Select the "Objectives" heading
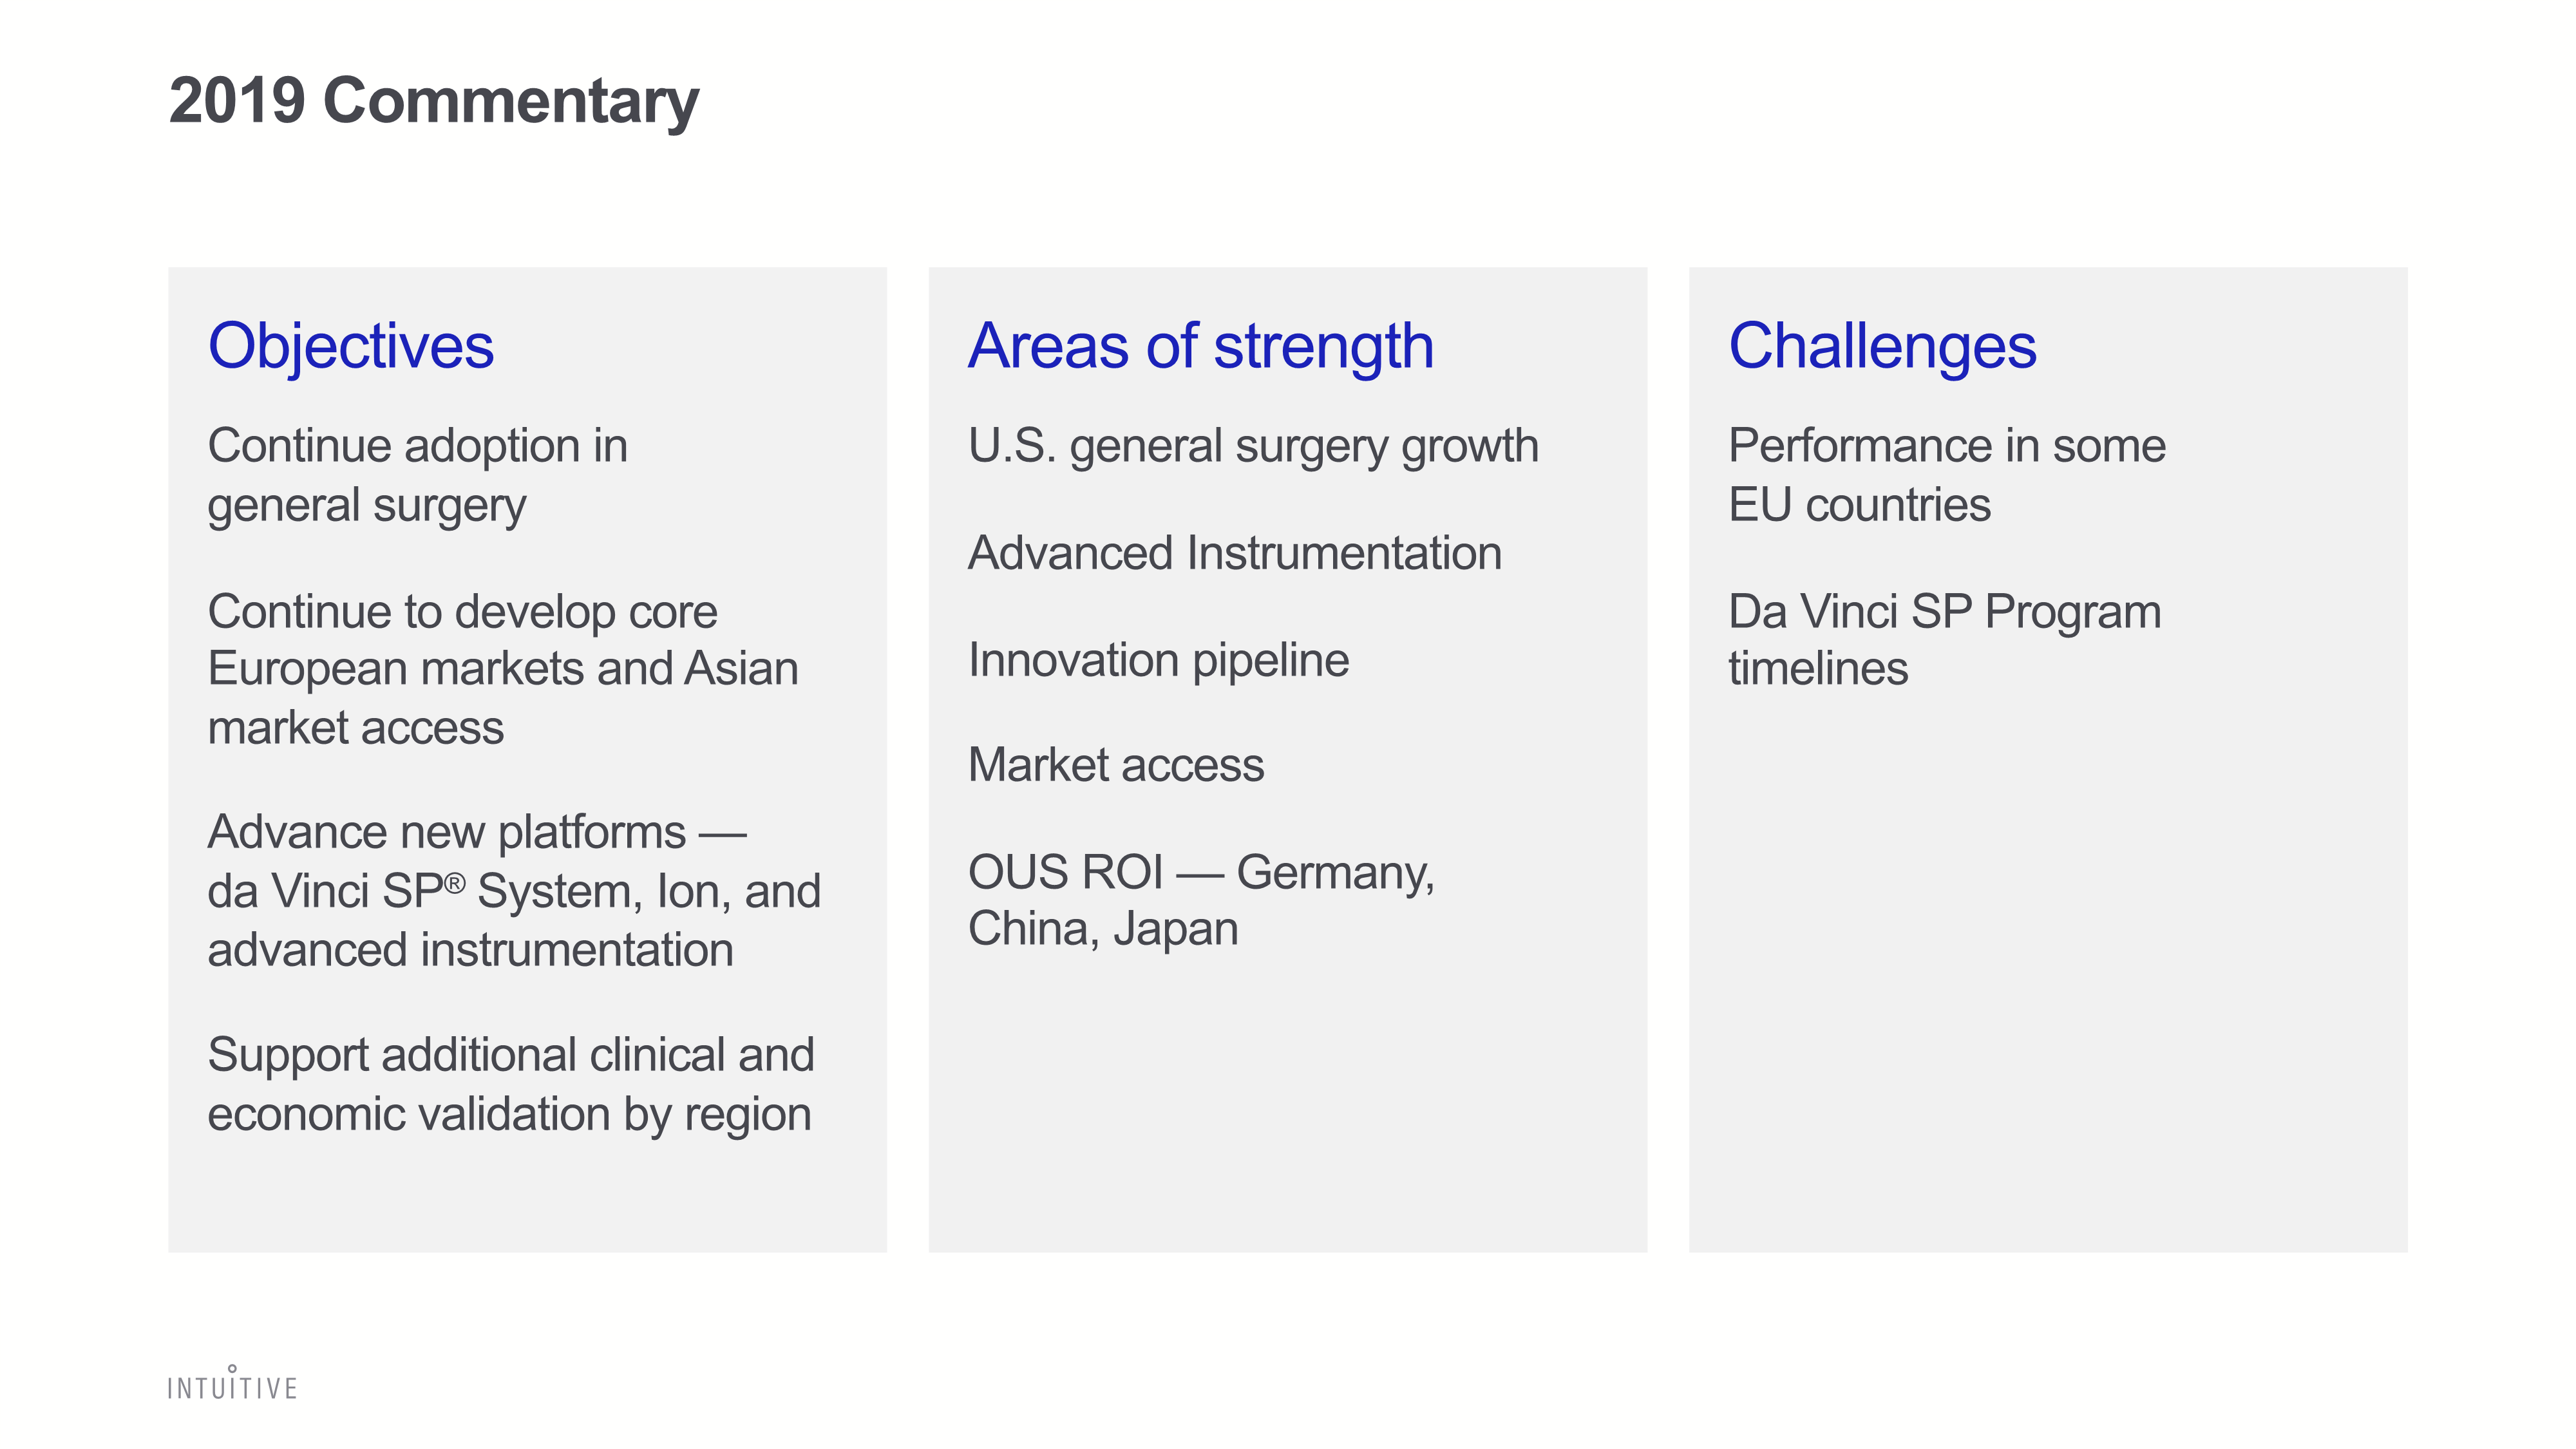 pyautogui.click(x=350, y=346)
